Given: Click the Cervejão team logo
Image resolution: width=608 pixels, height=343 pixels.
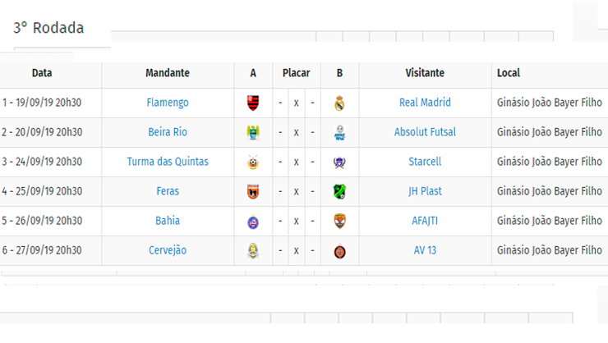Looking at the screenshot, I should click(x=253, y=251).
